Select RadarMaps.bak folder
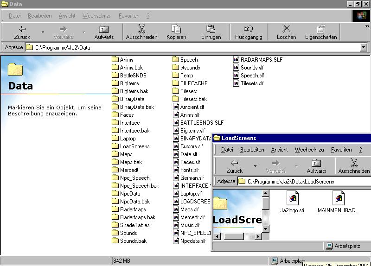 point(134,217)
